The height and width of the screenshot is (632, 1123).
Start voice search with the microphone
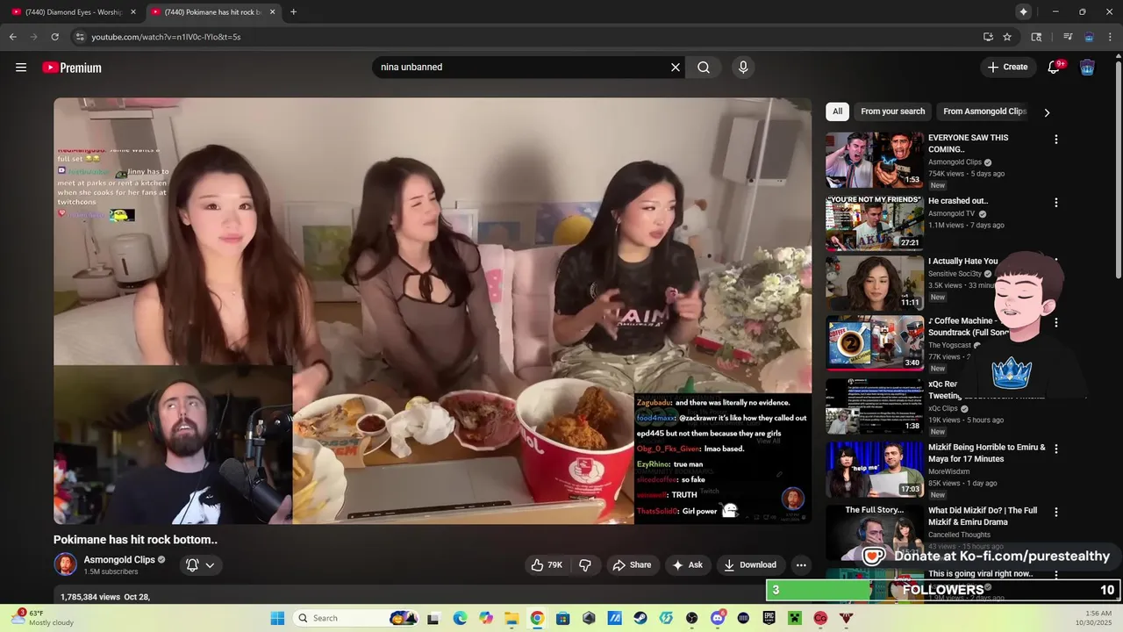743,68
